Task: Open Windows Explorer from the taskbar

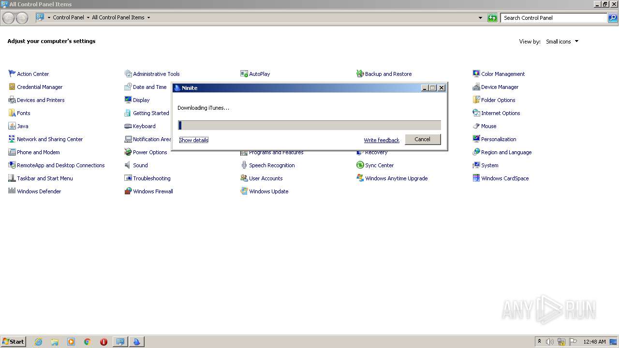Action: [x=55, y=342]
